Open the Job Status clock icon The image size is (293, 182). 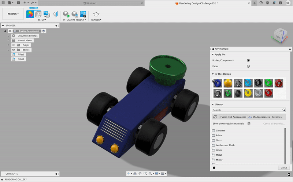tap(268, 3)
